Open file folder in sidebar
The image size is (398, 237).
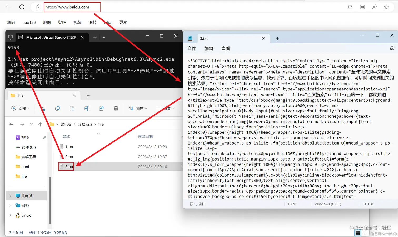pyautogui.click(x=24, y=176)
